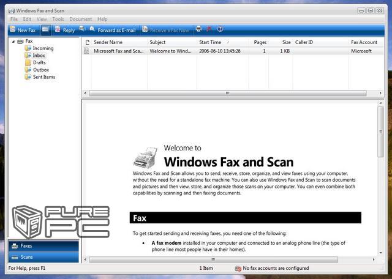Click 'No fax accounts are configured' status
392x279 pixels.
(276, 268)
